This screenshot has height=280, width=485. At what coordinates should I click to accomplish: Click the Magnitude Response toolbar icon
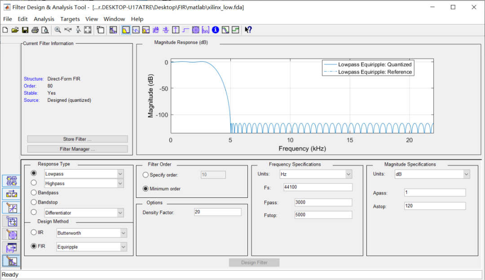[x=126, y=30]
